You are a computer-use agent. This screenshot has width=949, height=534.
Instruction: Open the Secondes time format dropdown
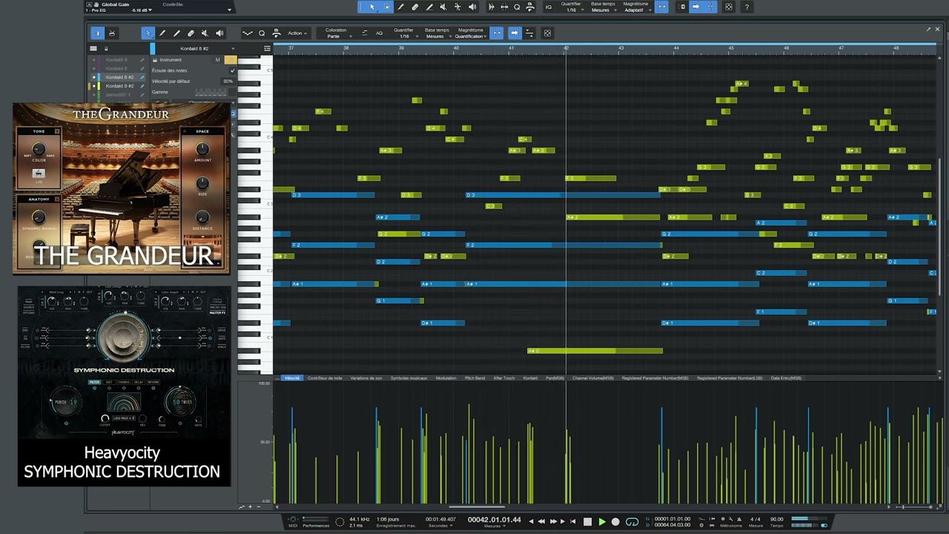(x=440, y=525)
